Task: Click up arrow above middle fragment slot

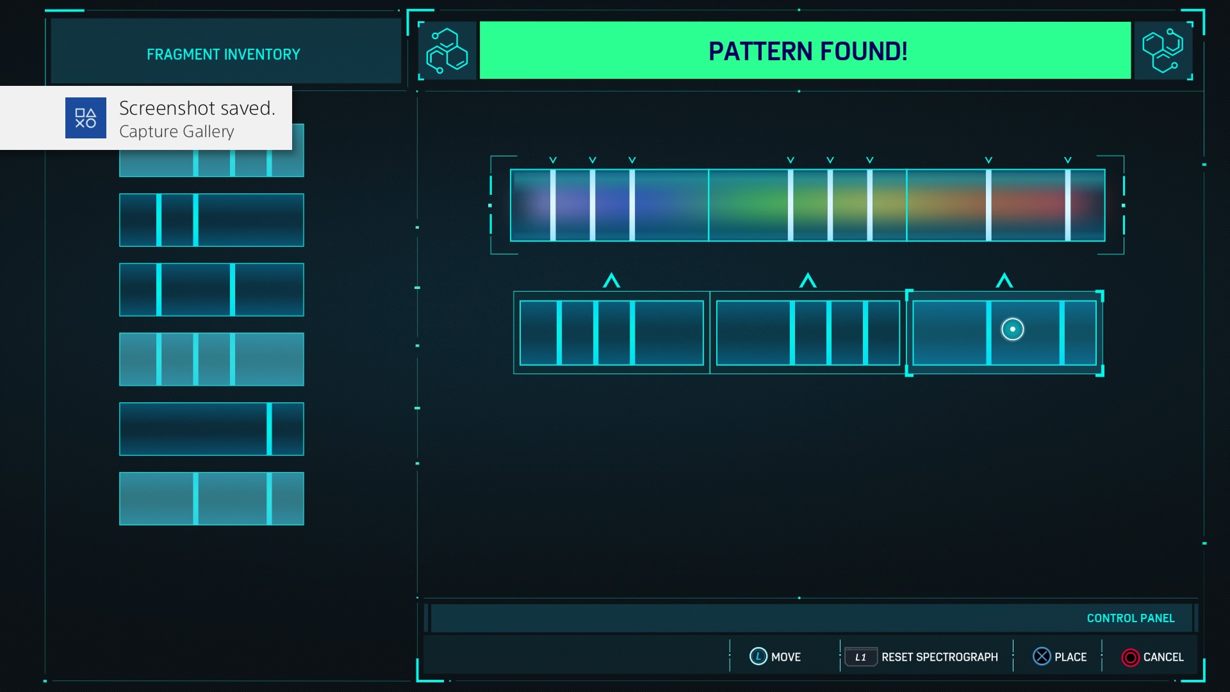Action: [807, 281]
